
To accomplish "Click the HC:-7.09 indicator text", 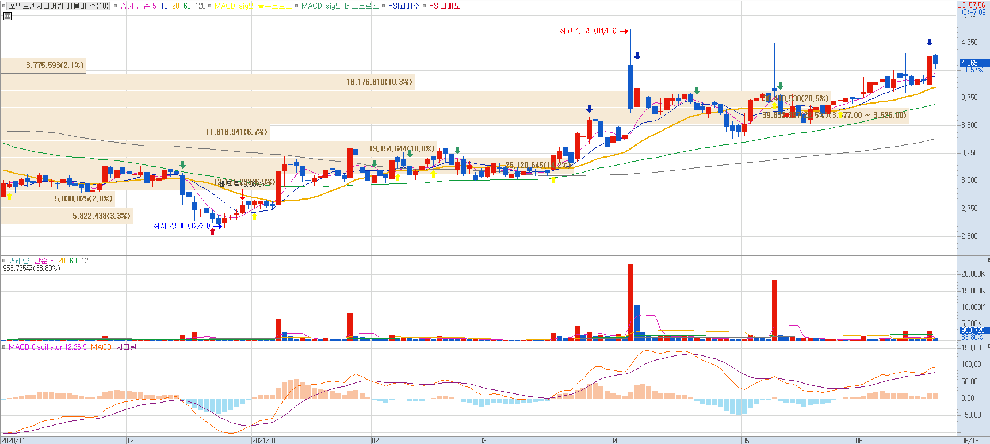I will (971, 12).
